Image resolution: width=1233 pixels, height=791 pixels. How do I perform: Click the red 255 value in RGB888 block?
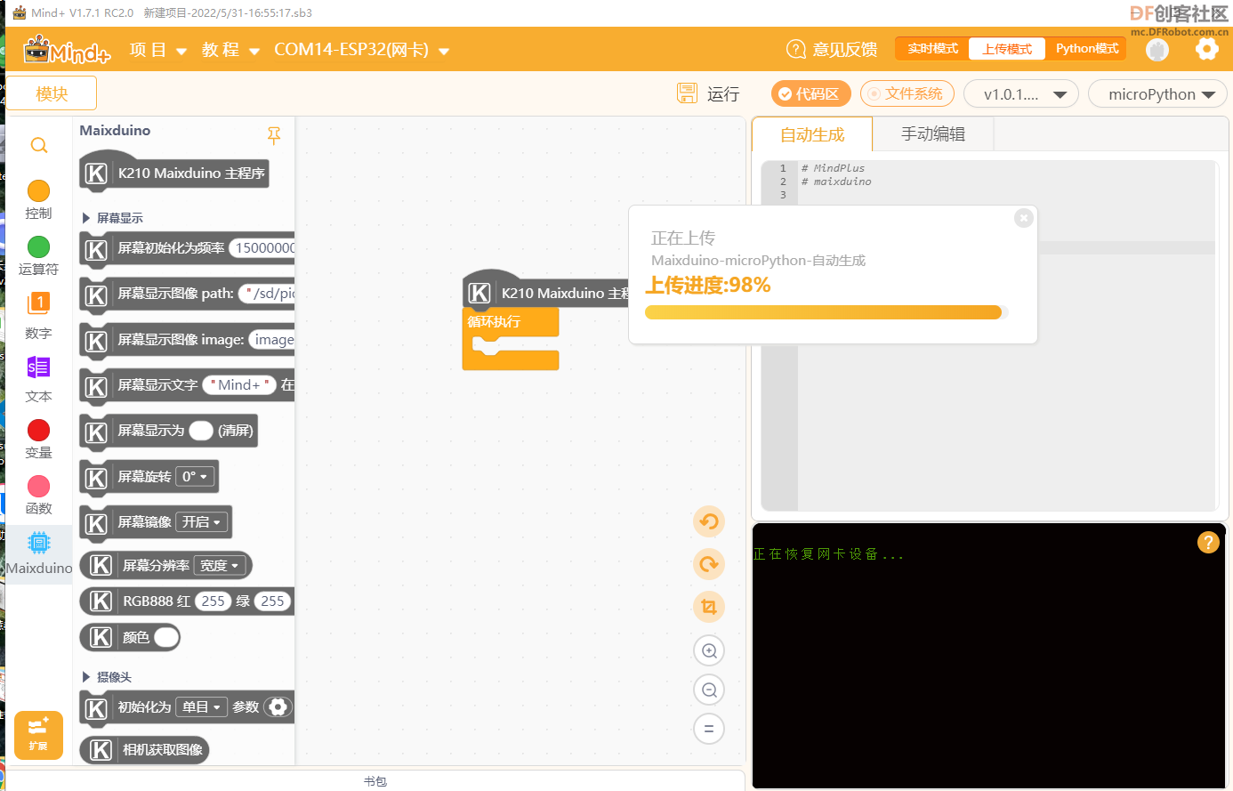pyautogui.click(x=214, y=601)
